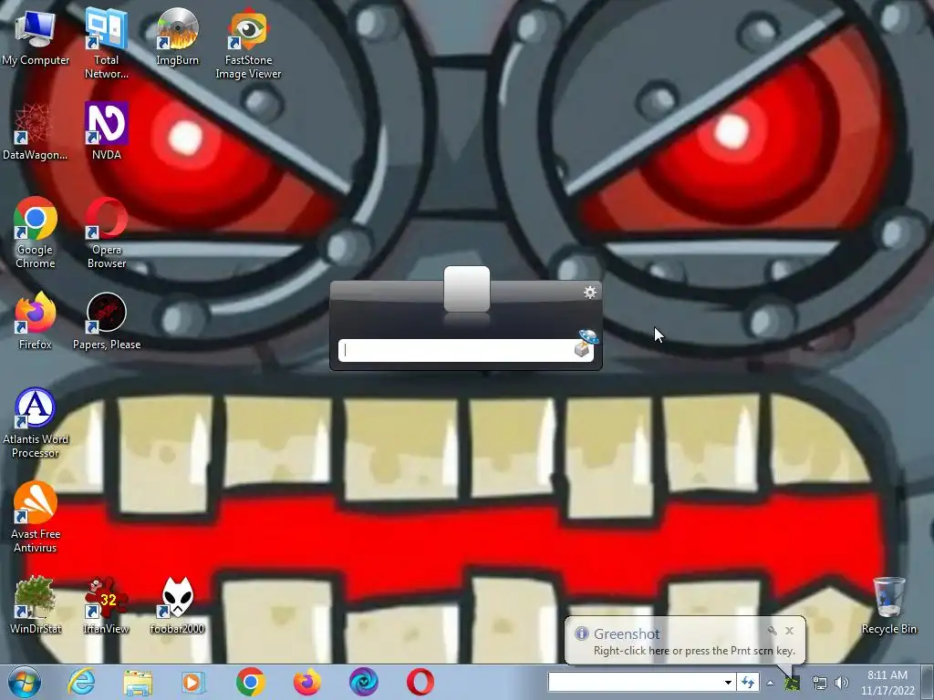Screen dimensions: 934x700
Task: Select Avast Free Antivirus shortcut
Action: point(36,518)
